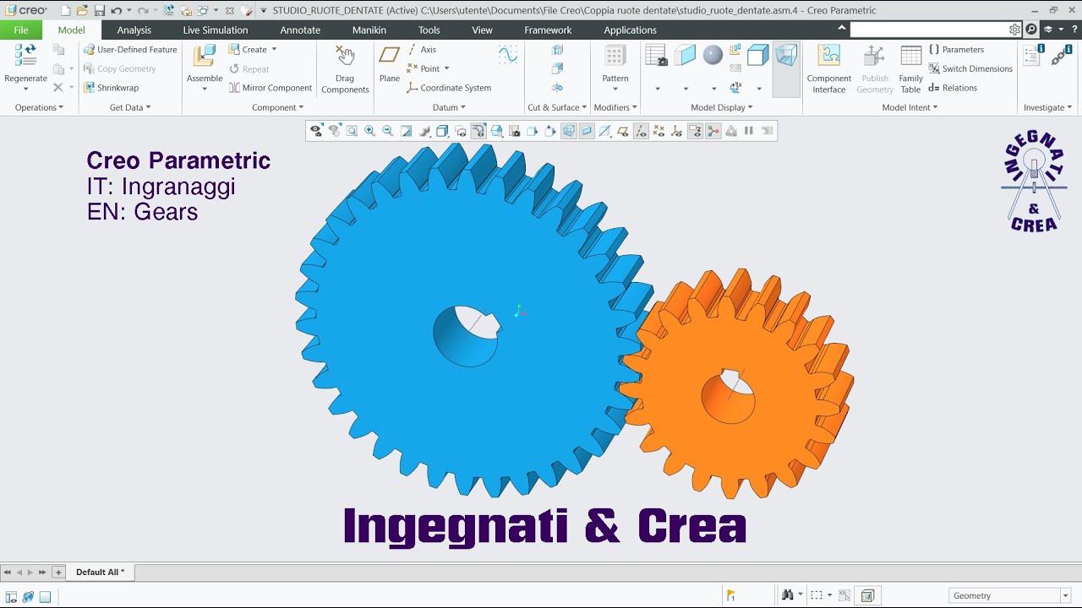Toggle point display in graphics toolbar

658,131
